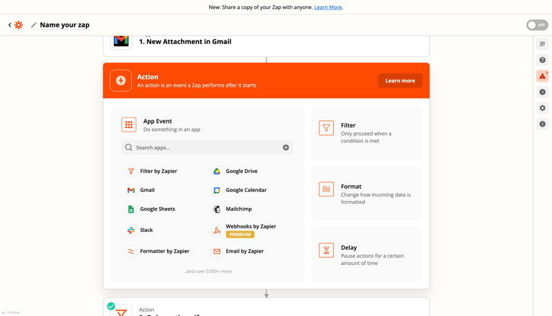Open the bottom Action filter step
The image size is (552, 316).
click(266, 307)
